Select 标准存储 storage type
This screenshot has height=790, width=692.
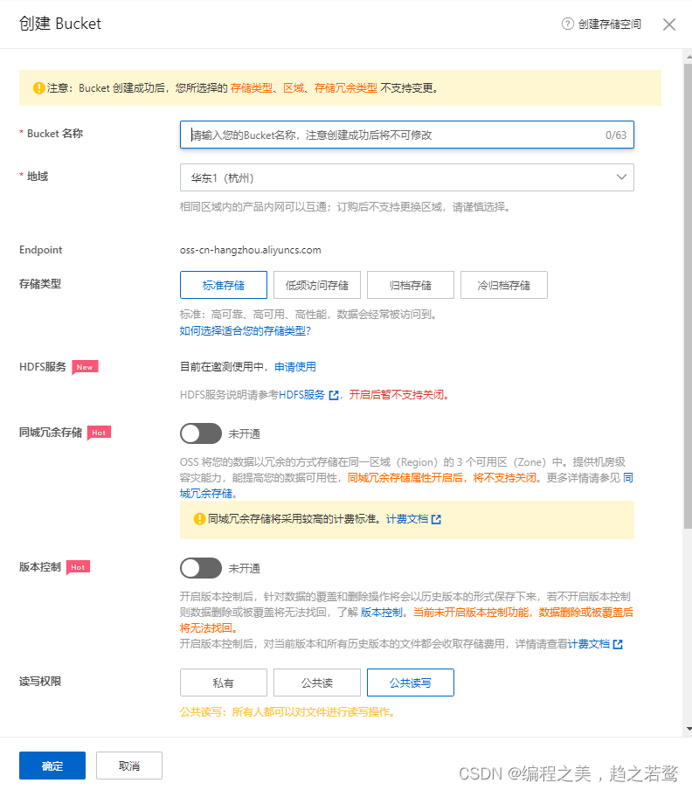[223, 285]
